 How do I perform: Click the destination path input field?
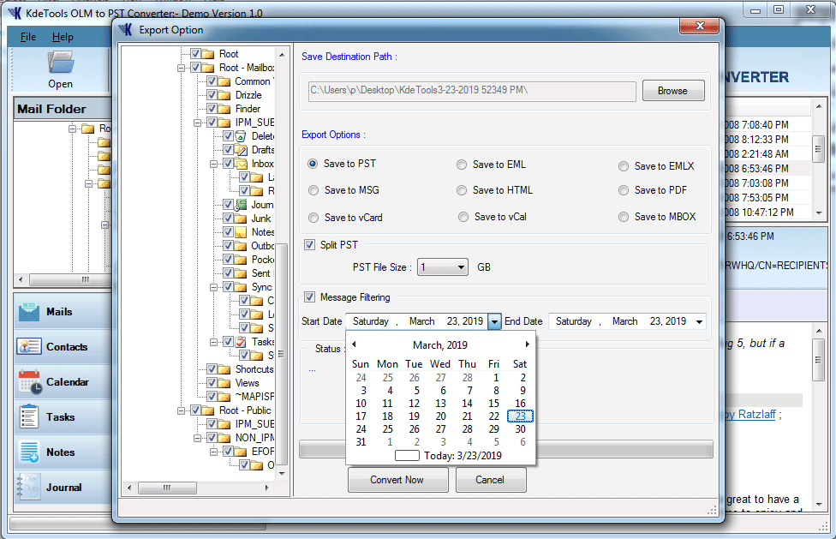tap(472, 91)
